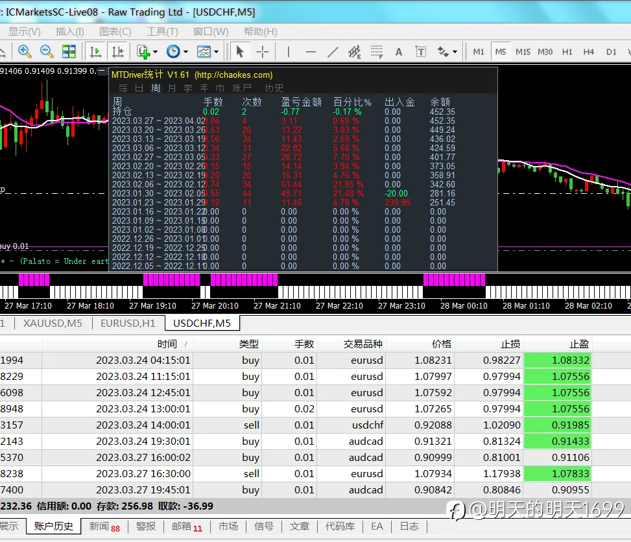Select the trendline drawing tool
This screenshot has width=631, height=542.
(x=333, y=52)
